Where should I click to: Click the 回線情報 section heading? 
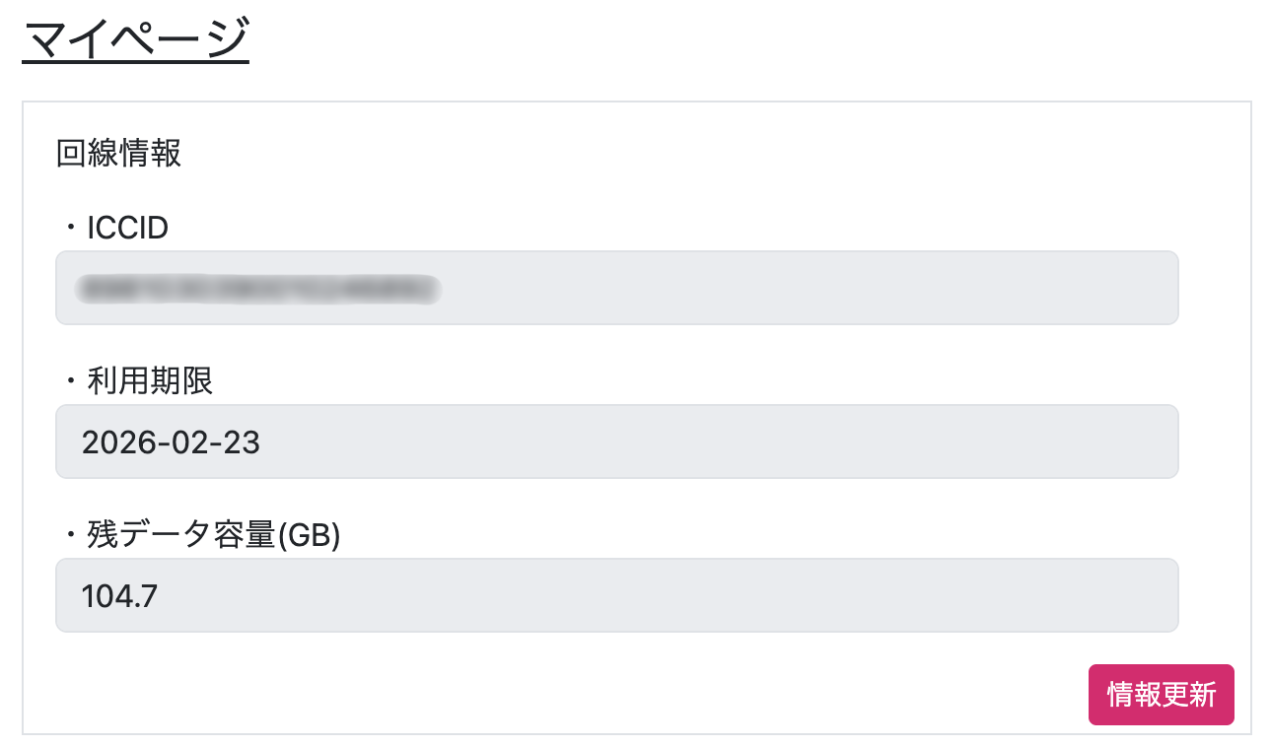point(118,154)
